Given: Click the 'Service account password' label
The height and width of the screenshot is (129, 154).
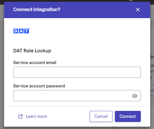Looking at the screenshot, I should click(x=39, y=86).
